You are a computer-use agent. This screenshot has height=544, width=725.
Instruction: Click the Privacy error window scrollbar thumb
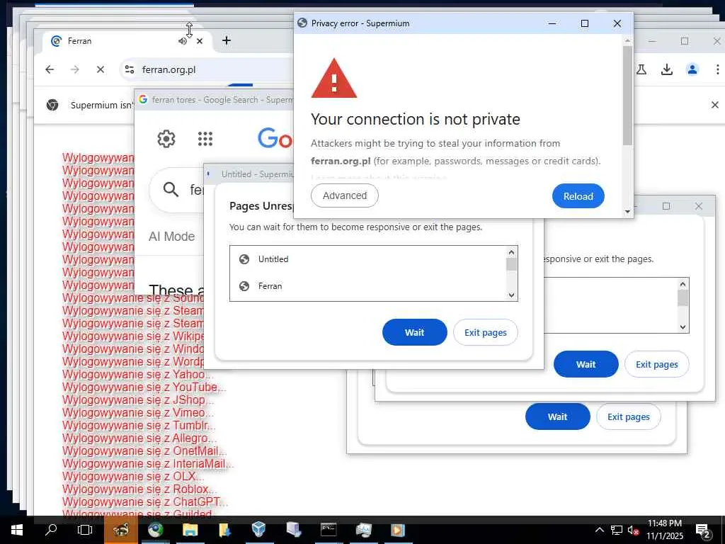(627, 96)
